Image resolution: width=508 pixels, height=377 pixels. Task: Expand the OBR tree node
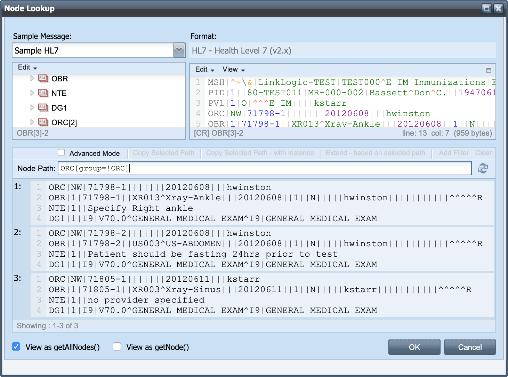(x=32, y=79)
